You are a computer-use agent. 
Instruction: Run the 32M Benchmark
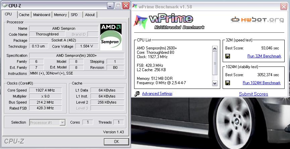point(264,56)
